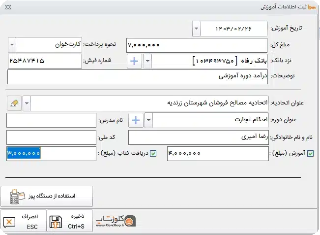Close the training registration window
Screen dimensions: 320x235
tap(8, 7)
